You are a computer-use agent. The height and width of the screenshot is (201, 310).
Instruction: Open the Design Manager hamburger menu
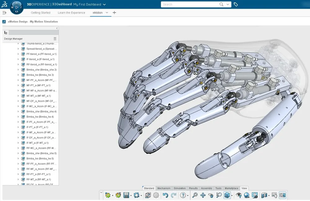(x=55, y=39)
